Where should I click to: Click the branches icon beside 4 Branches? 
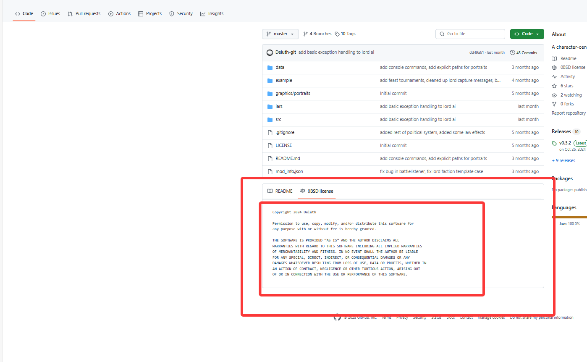pos(306,34)
